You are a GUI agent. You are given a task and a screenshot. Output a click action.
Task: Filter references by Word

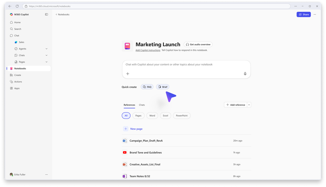[152, 116]
